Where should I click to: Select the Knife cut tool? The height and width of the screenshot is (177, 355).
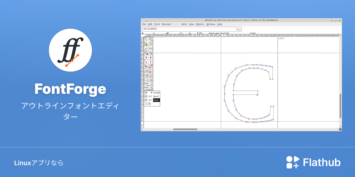[x=146, y=48]
